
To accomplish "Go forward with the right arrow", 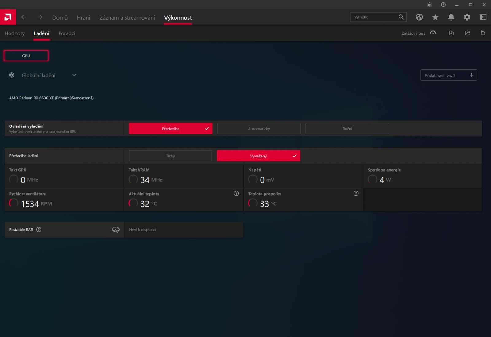I will click(x=40, y=17).
